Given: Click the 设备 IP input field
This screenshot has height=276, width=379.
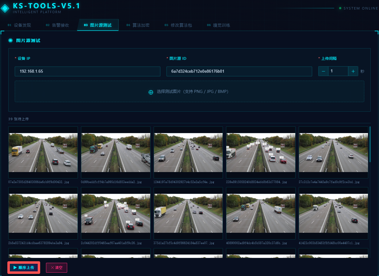Looking at the screenshot, I should click(x=87, y=71).
